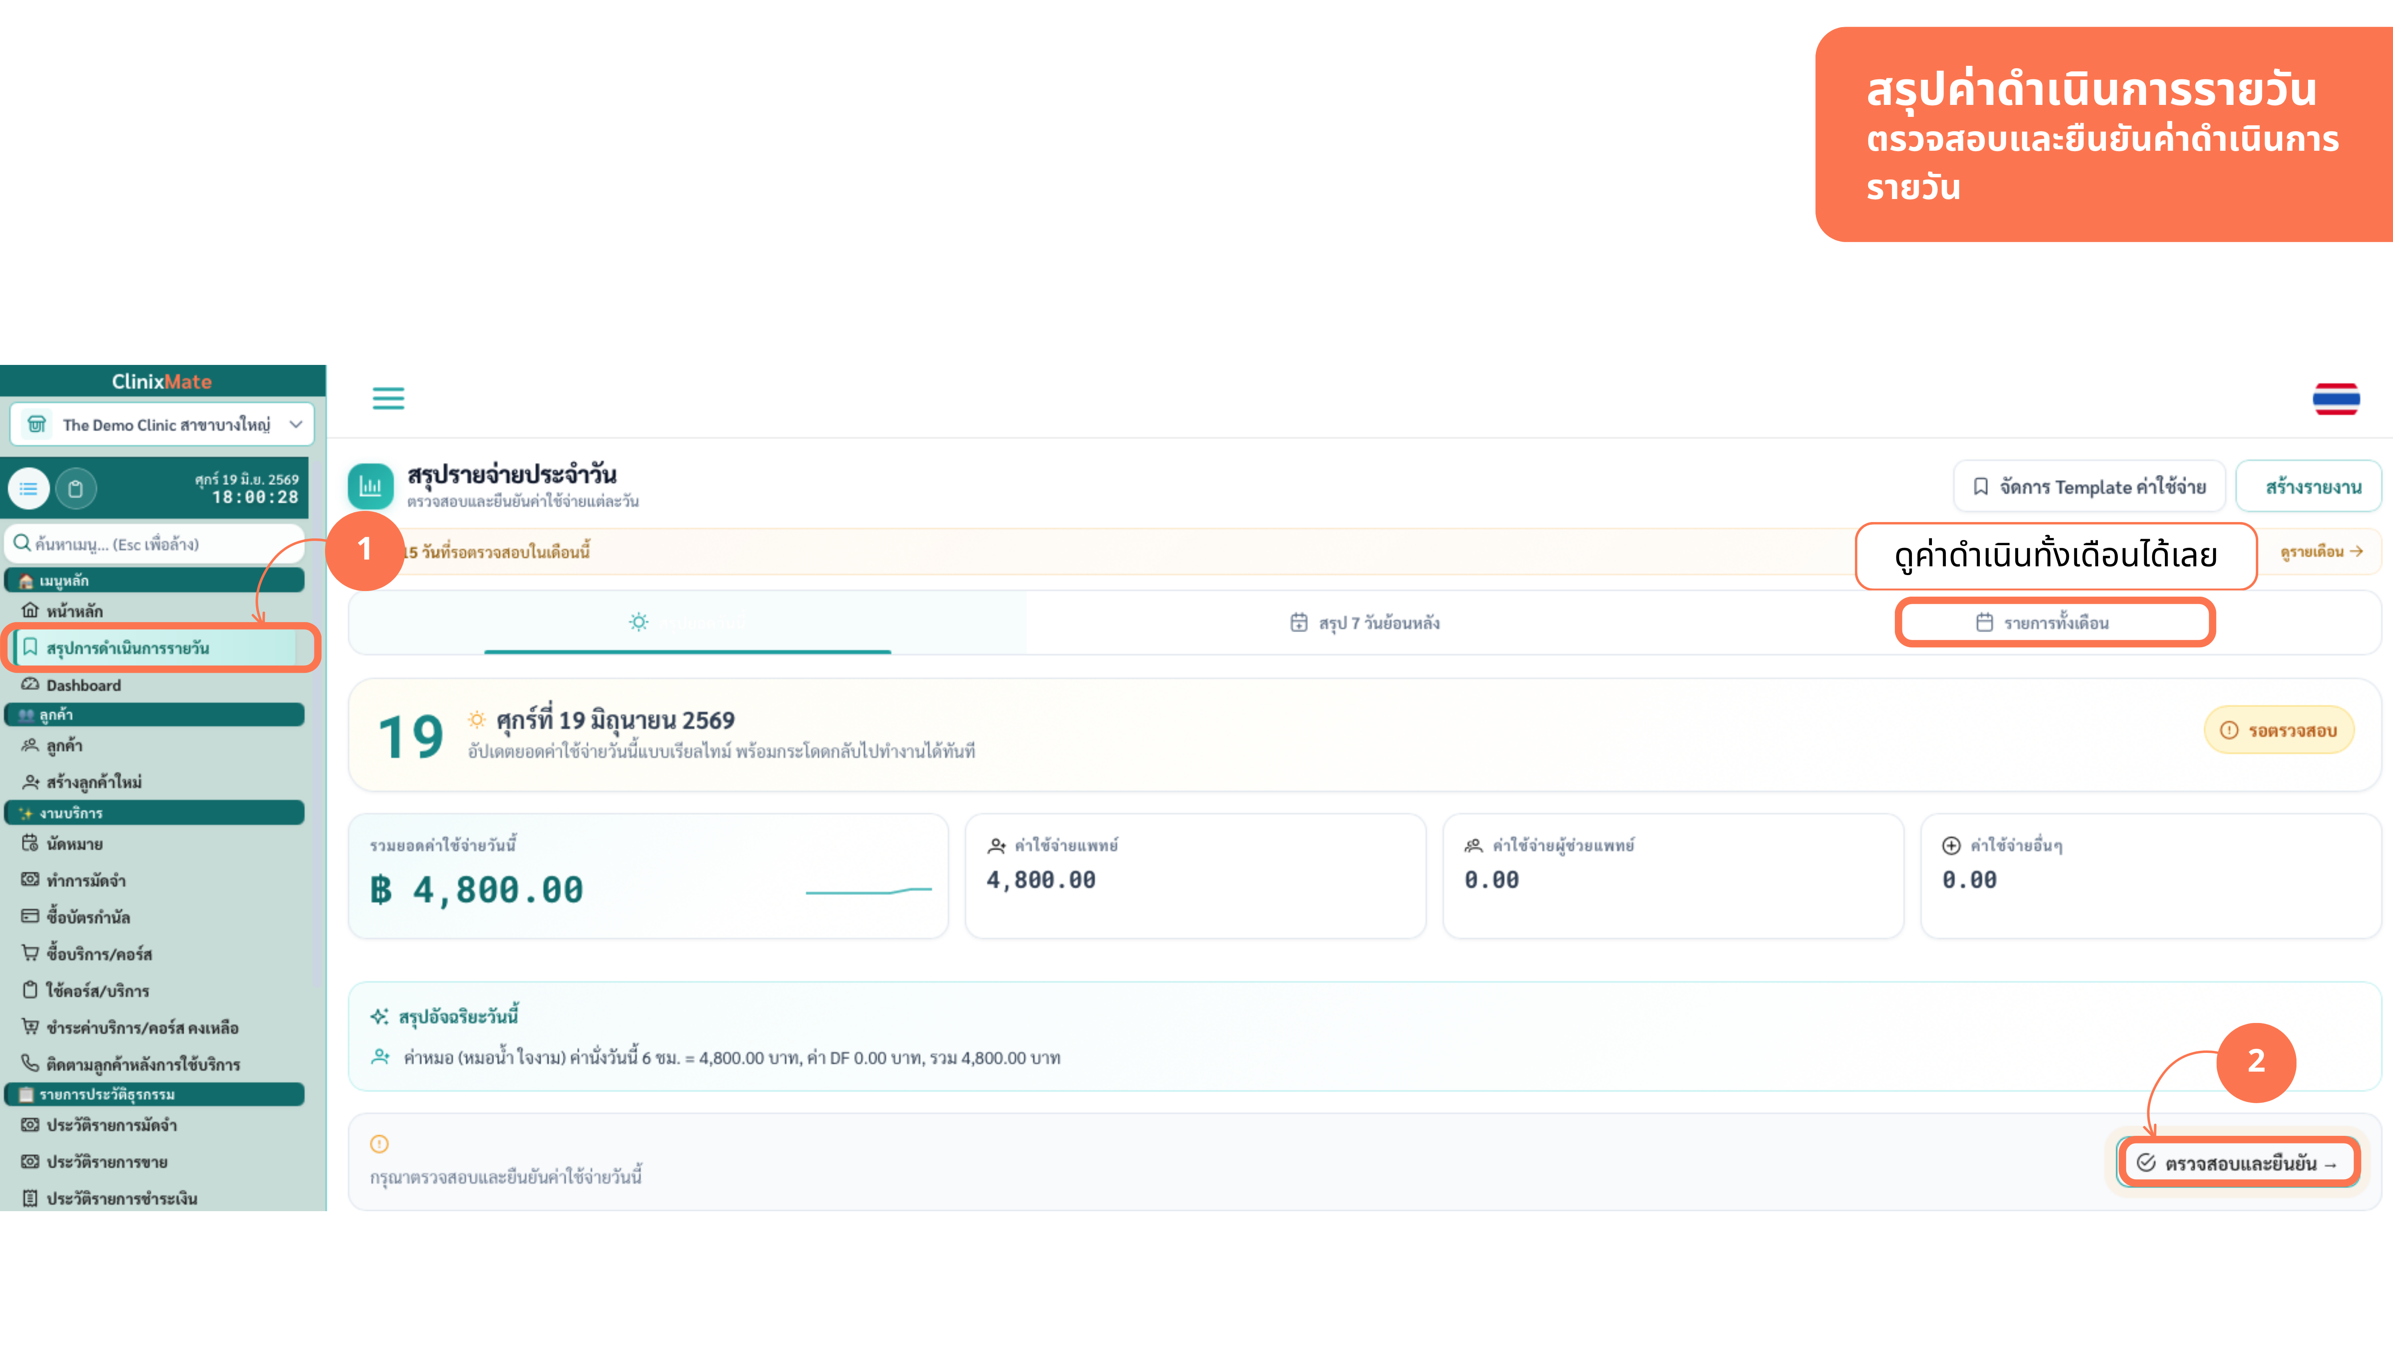Click the ค่าใช้จ่ายแพทย์ card

tap(1196, 876)
